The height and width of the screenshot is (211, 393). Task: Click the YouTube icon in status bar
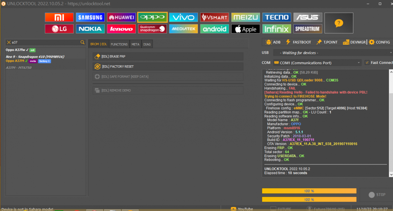tap(233, 209)
